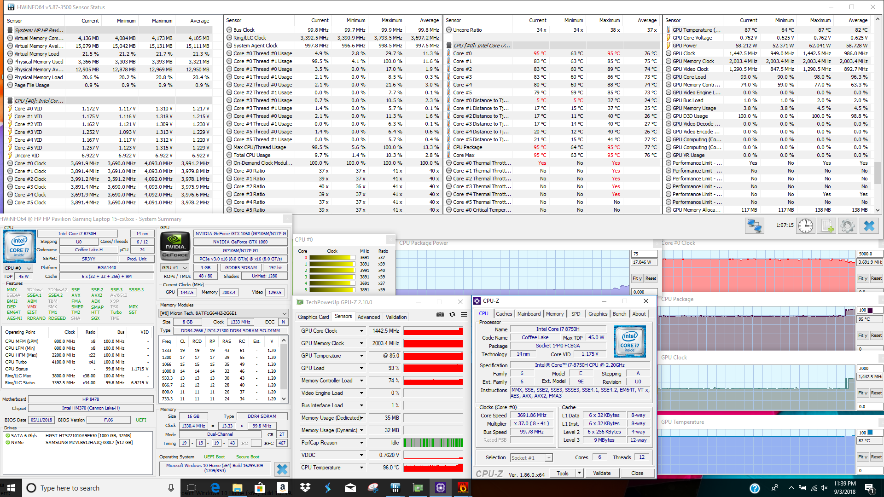Open the GPU-Z hamburger menu icon

point(464,314)
